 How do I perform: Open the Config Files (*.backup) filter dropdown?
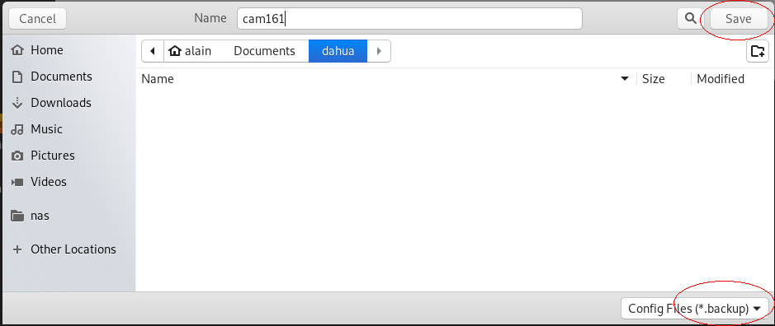694,309
